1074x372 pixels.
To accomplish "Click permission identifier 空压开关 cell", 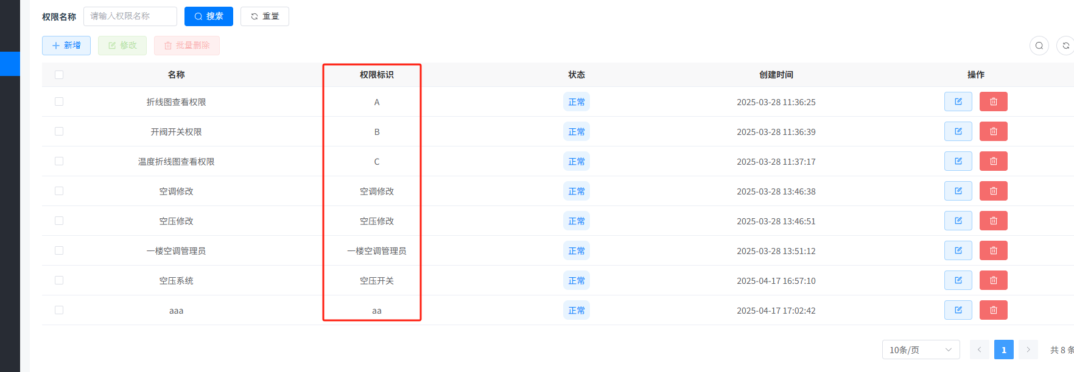I will click(377, 281).
